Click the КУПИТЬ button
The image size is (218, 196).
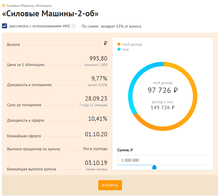coord(110,185)
